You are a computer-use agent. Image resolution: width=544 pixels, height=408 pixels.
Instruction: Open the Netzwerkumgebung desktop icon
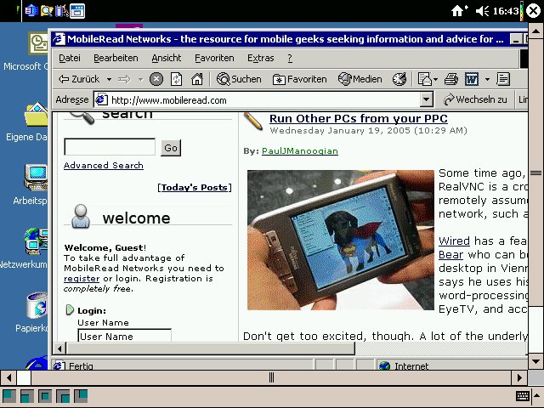(36, 241)
